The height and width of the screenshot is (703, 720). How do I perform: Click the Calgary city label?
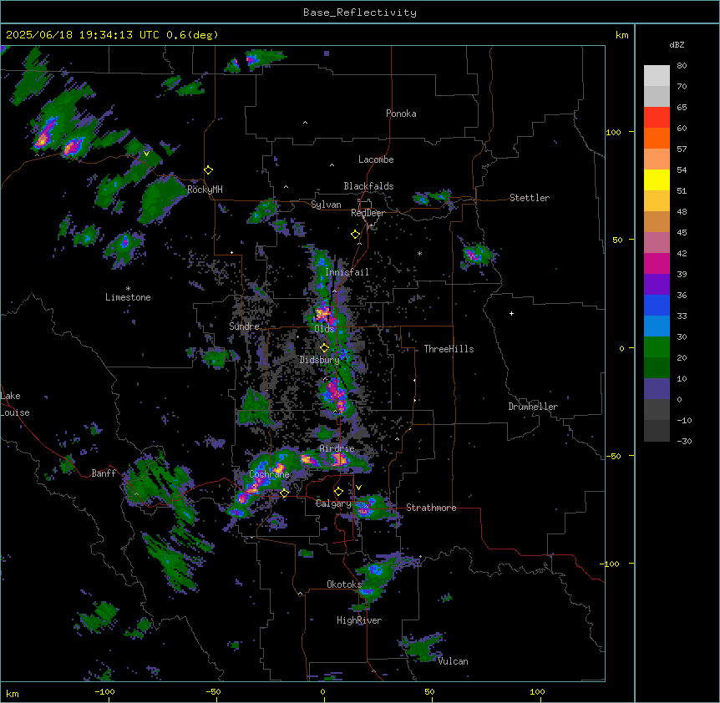click(333, 503)
